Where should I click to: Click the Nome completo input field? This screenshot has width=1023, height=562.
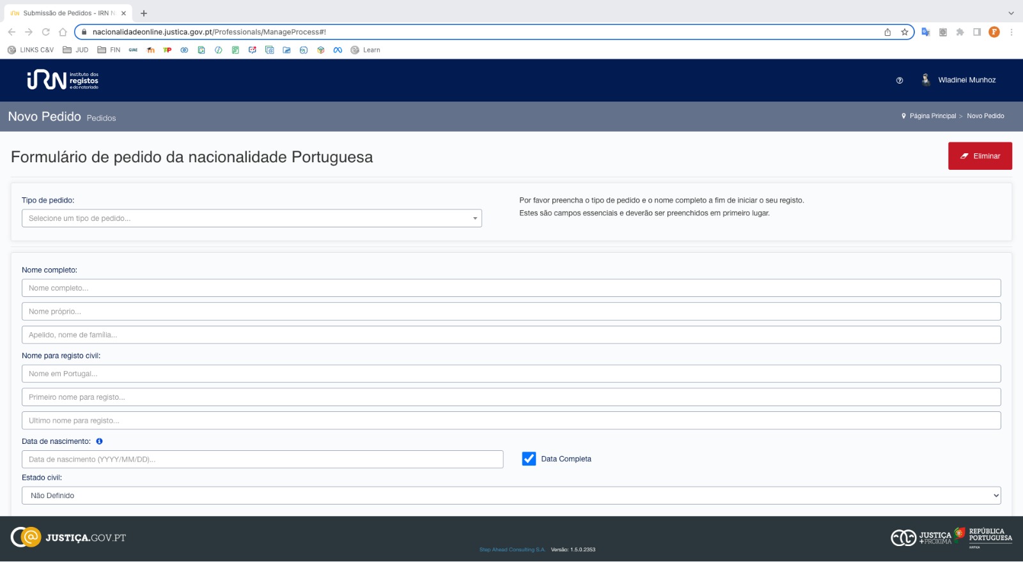(x=511, y=288)
